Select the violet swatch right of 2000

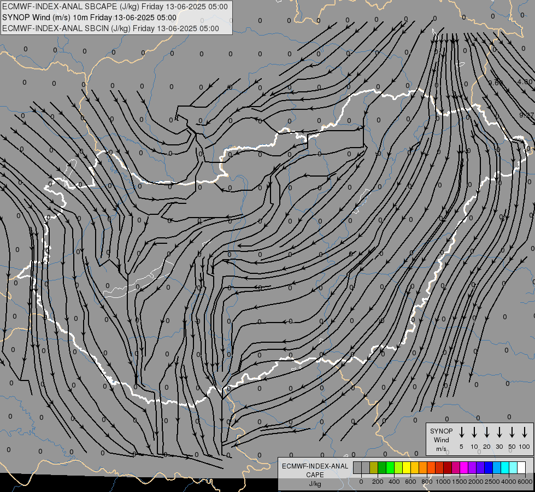tap(480, 467)
